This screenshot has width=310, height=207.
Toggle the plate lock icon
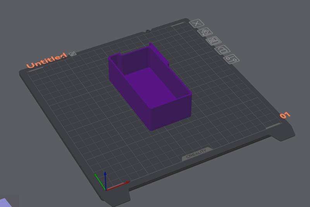click(x=222, y=50)
